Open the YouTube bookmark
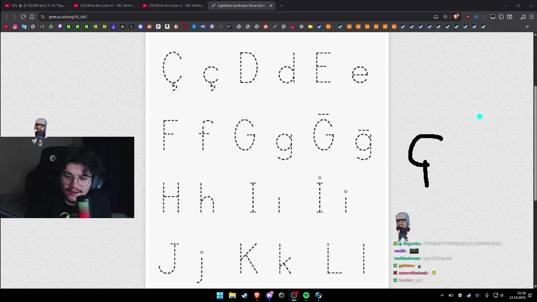 [x=6, y=26]
